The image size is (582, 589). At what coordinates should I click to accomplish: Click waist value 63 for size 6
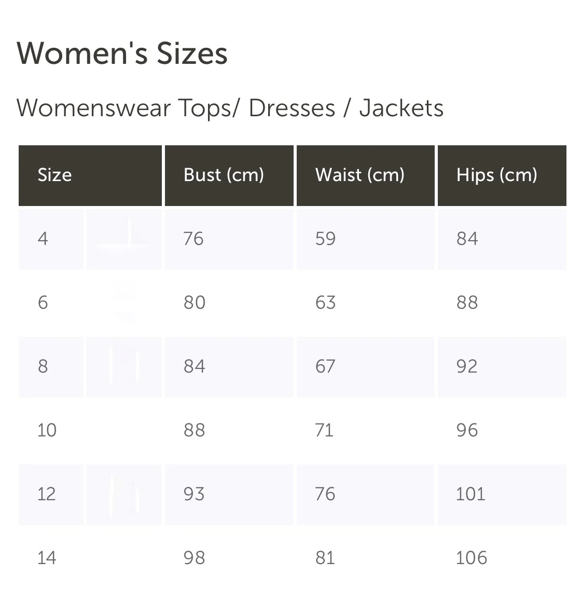coord(326,303)
